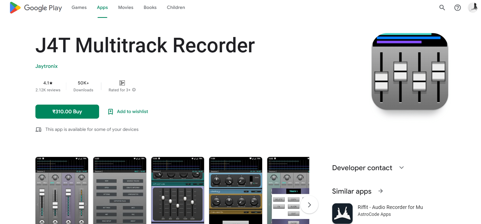
Task: Open Similar apps arrow
Action: [x=381, y=191]
